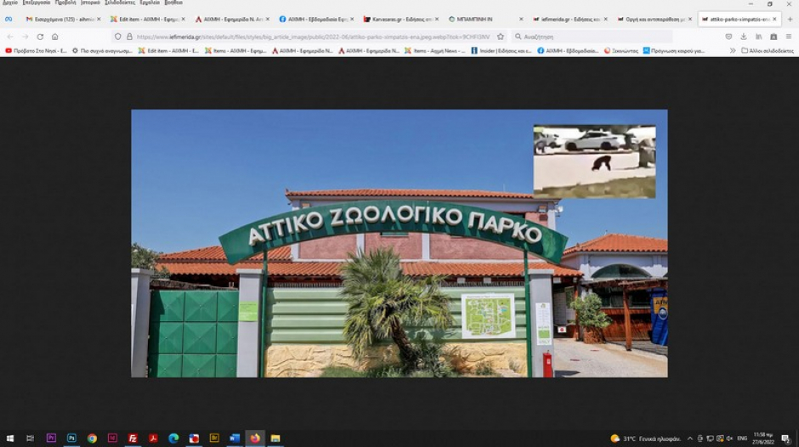Open the Downloads panel
Image resolution: width=799 pixels, height=447 pixels.
click(x=744, y=37)
